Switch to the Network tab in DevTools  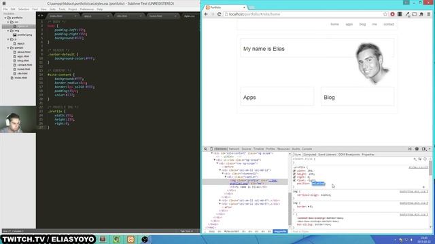(x=234, y=149)
